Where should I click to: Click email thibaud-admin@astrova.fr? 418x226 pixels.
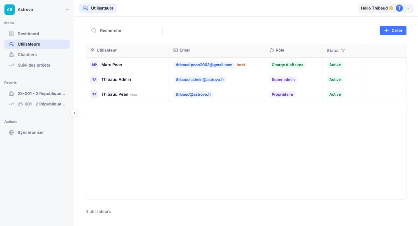200,80
